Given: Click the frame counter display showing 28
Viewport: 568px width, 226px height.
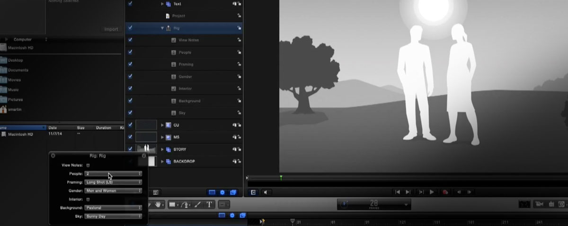Looking at the screenshot, I should coord(373,204).
